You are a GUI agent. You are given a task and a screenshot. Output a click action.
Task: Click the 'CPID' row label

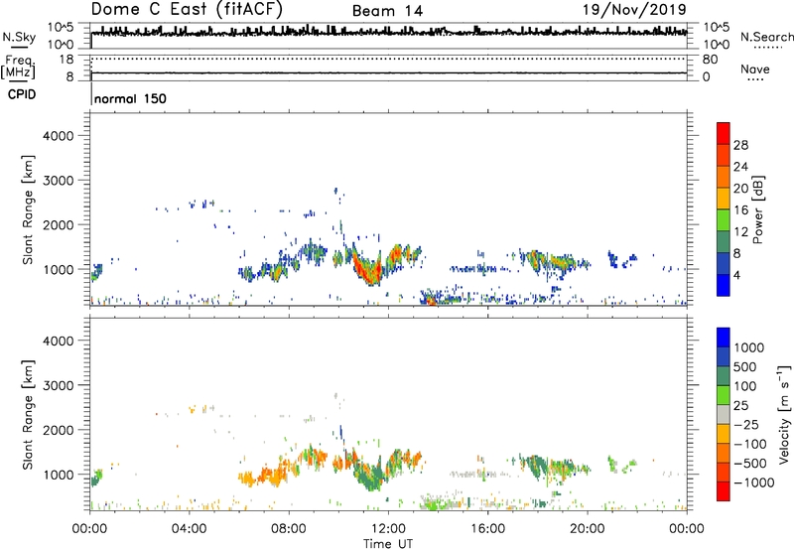(22, 94)
